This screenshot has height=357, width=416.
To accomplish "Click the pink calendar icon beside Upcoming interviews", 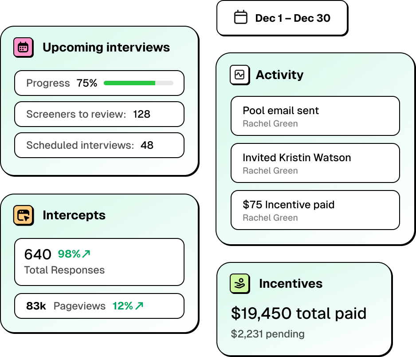I will (24, 47).
